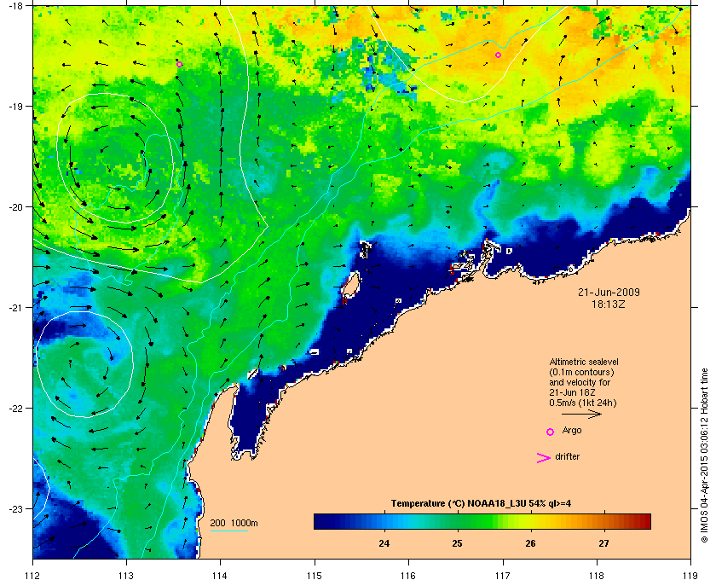
Task: Click the longitude axis label 116
Action: 407,575
